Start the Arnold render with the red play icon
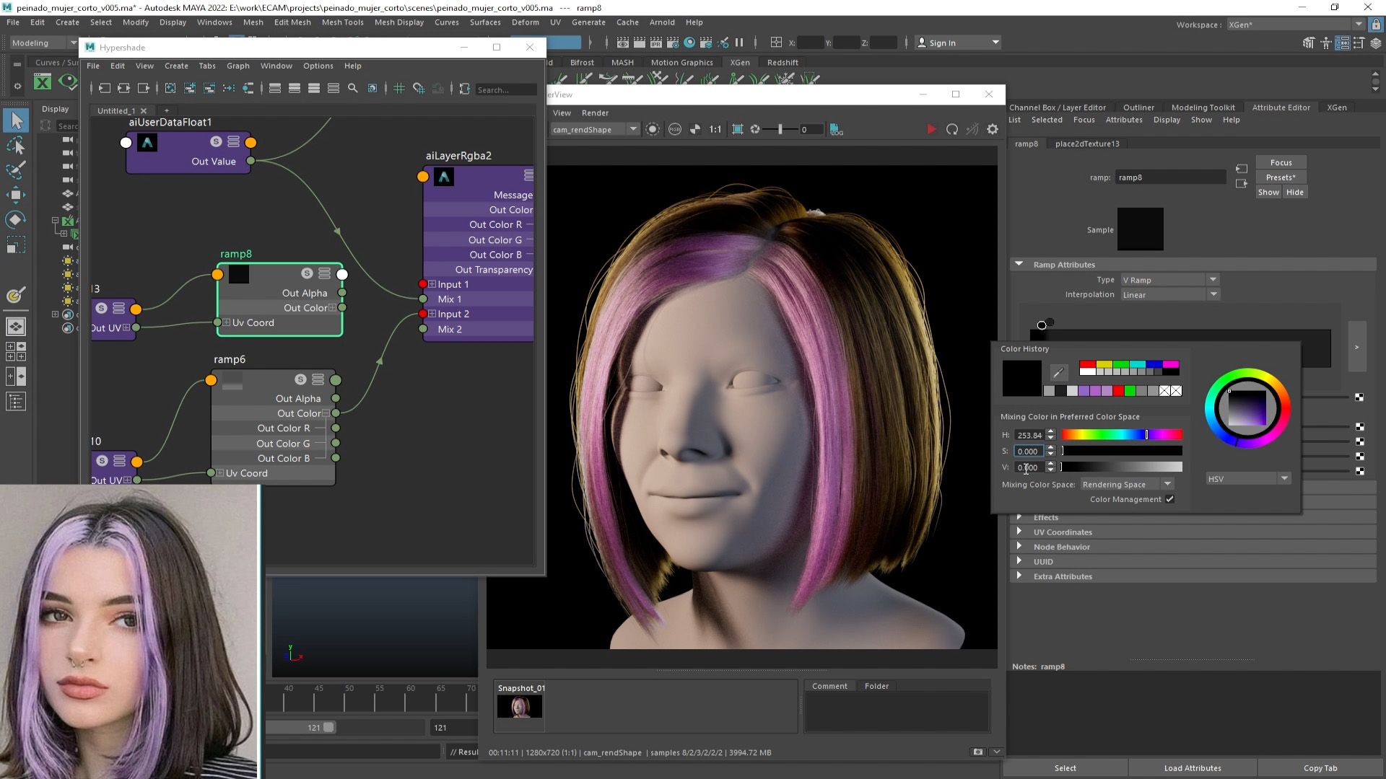 tap(931, 129)
